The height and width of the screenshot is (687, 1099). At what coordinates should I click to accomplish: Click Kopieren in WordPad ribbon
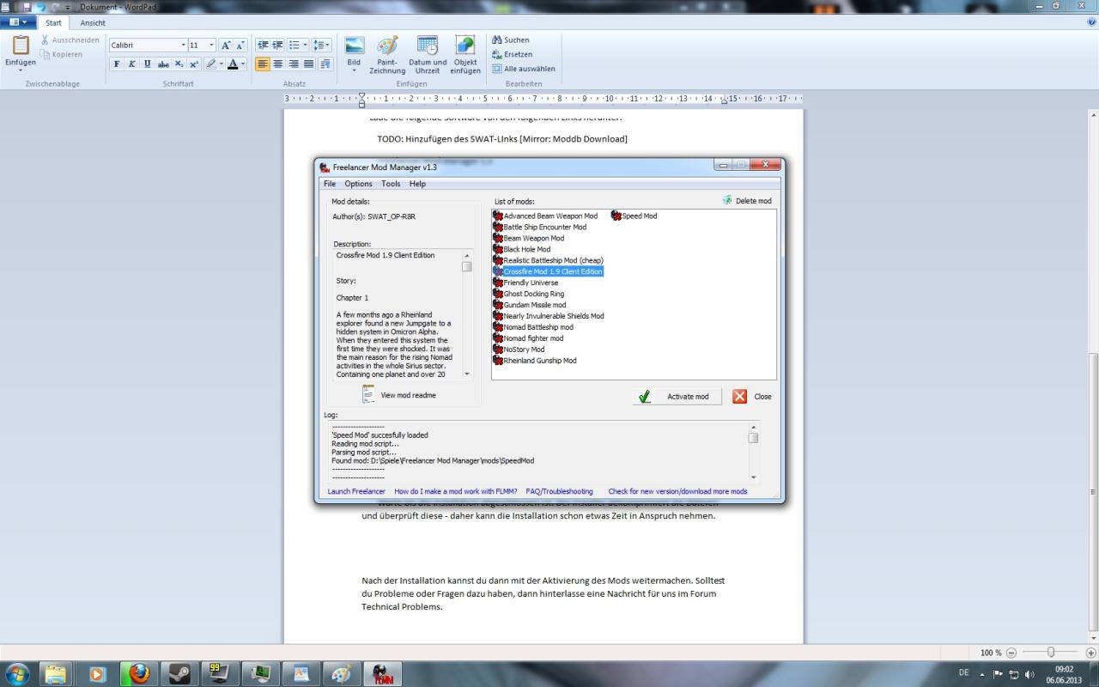(x=62, y=54)
